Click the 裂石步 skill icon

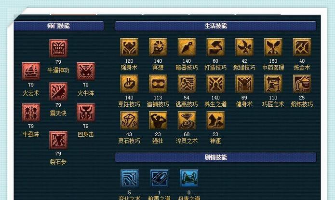tap(58, 140)
